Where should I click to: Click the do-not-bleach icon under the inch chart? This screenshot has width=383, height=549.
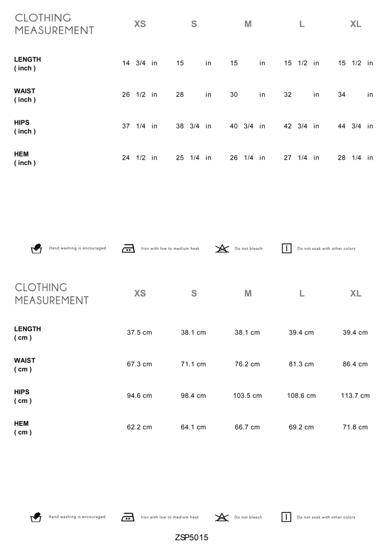(222, 248)
